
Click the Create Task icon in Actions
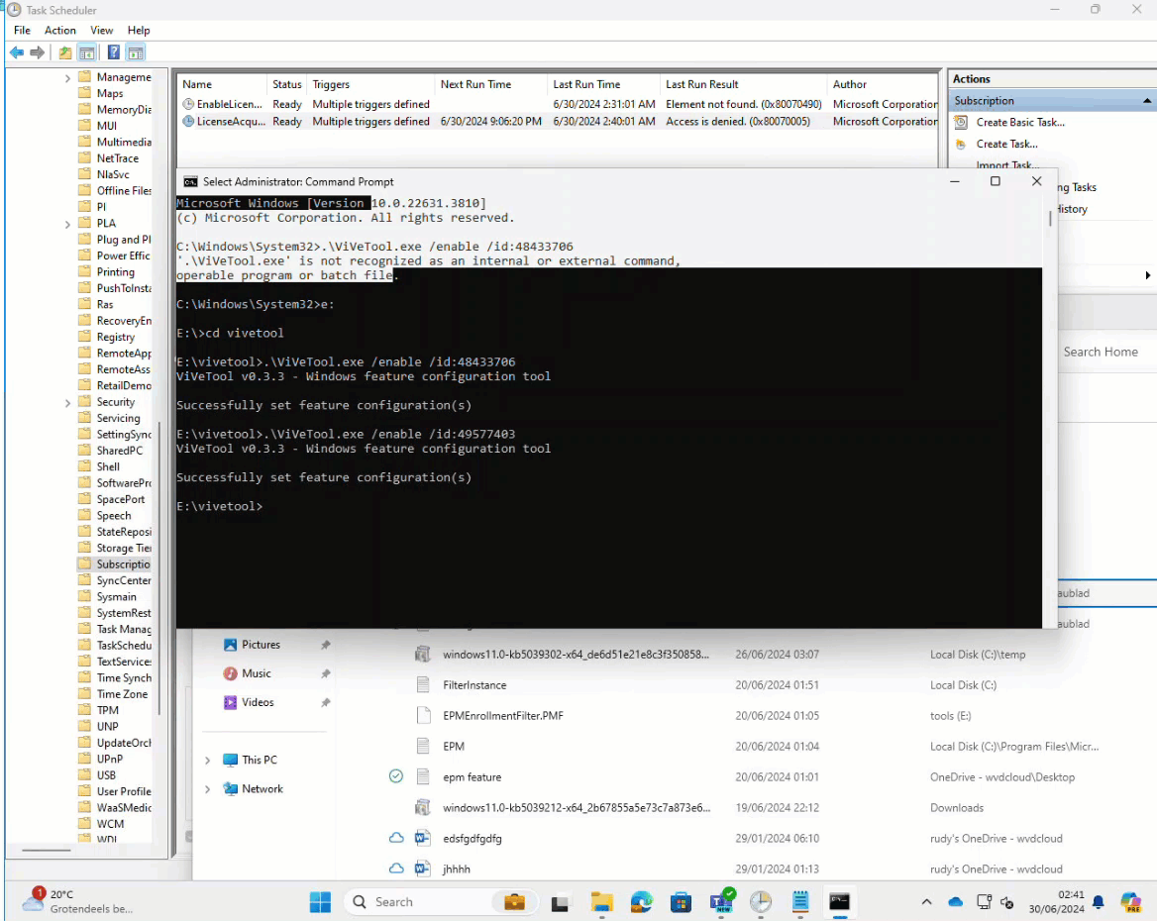[x=961, y=144]
